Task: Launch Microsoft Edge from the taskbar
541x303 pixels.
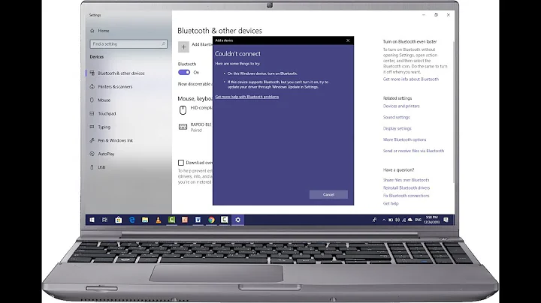Action: click(x=131, y=220)
